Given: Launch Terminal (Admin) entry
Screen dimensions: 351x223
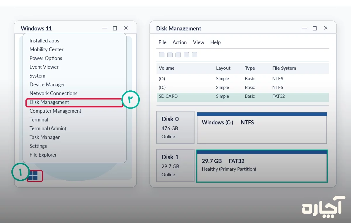Looking at the screenshot, I should click(x=48, y=128).
